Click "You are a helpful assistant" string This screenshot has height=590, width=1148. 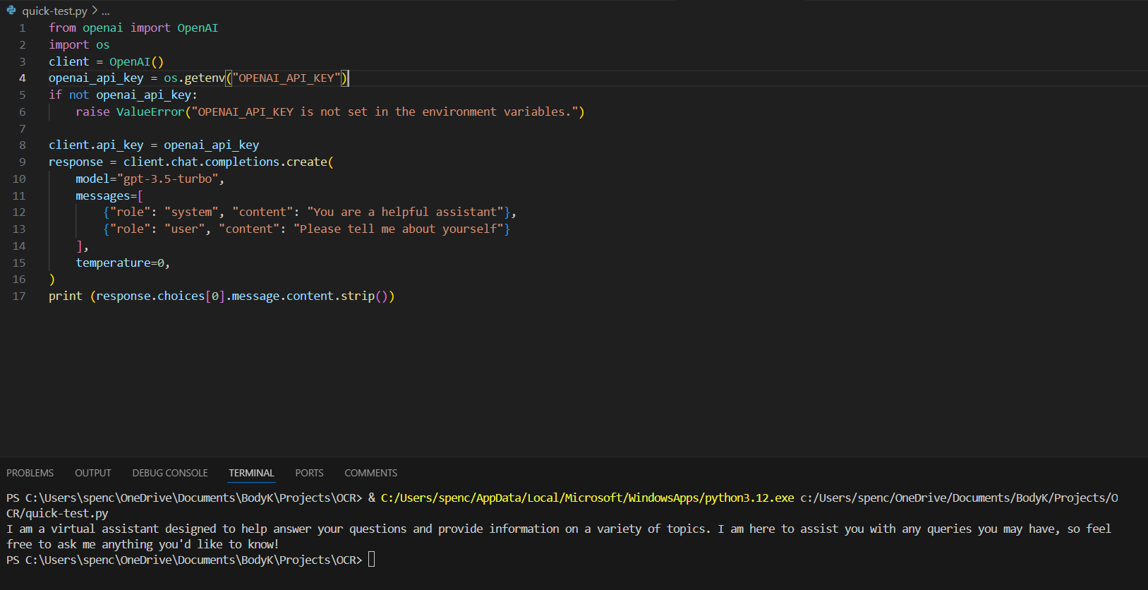point(405,212)
